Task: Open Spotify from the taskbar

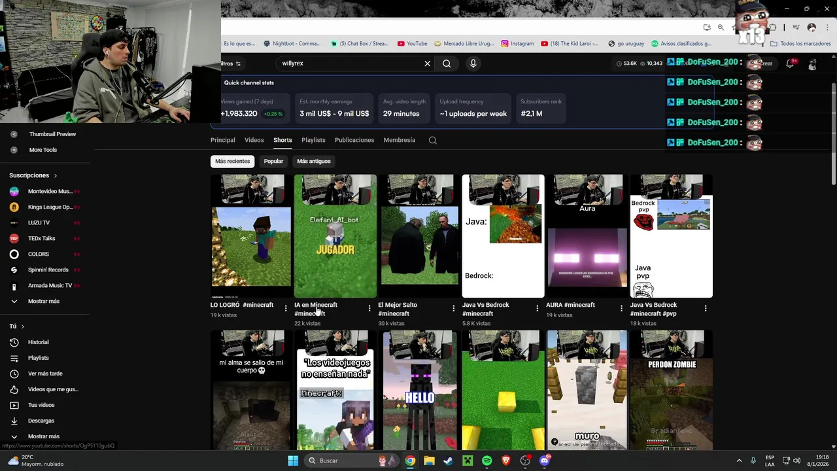Action: click(x=487, y=461)
